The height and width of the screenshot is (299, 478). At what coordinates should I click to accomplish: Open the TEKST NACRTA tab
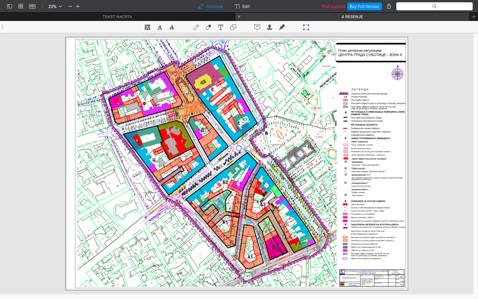[117, 16]
